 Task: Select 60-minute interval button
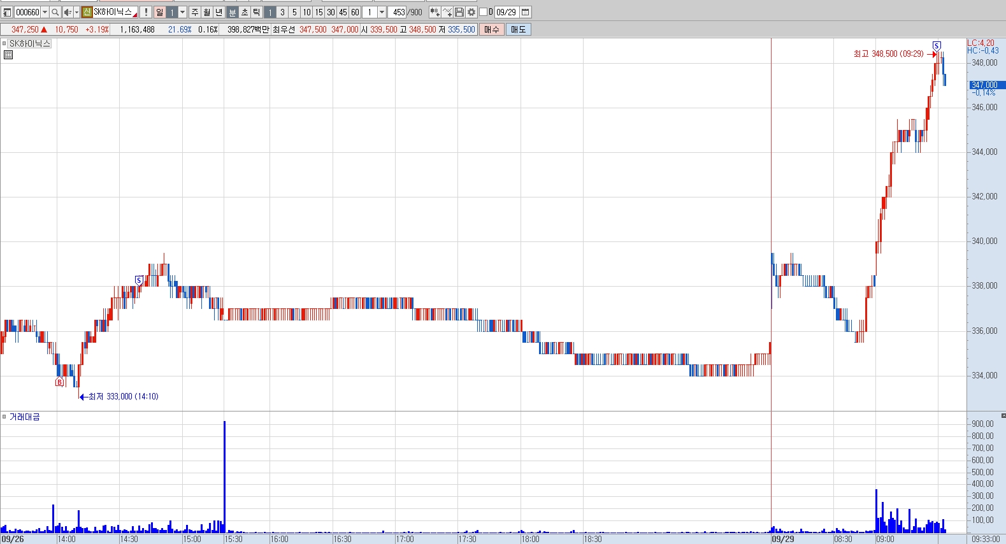coord(355,12)
